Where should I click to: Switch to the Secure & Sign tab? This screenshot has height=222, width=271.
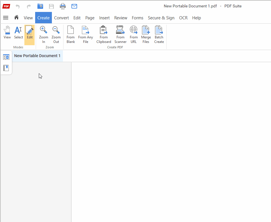[161, 18]
